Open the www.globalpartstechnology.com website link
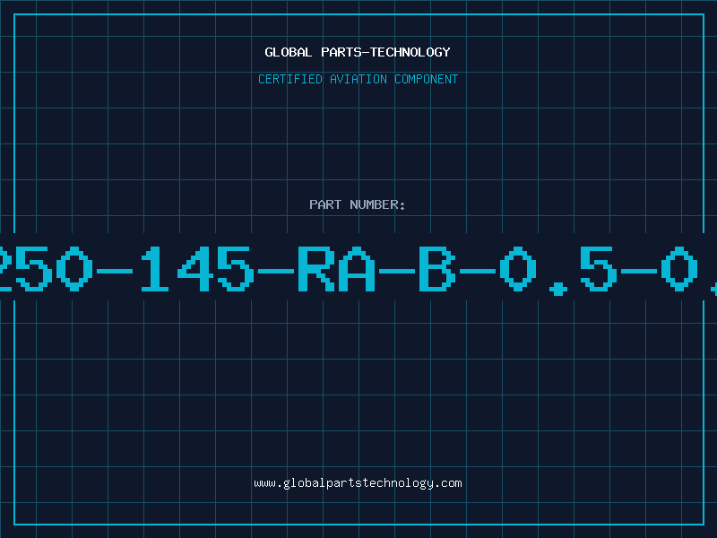717x538 pixels. click(358, 483)
